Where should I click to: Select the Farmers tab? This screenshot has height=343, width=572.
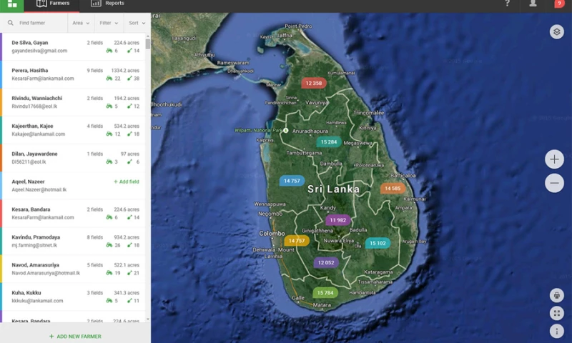tap(52, 4)
